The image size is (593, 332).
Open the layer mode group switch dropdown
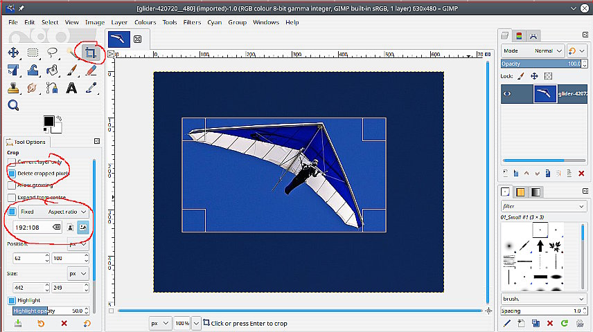click(x=577, y=50)
